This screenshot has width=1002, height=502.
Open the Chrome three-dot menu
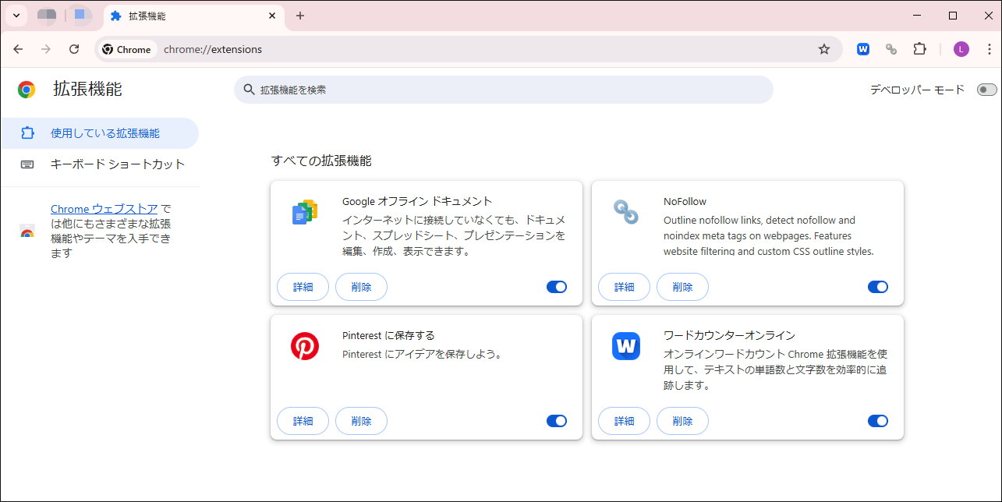988,48
